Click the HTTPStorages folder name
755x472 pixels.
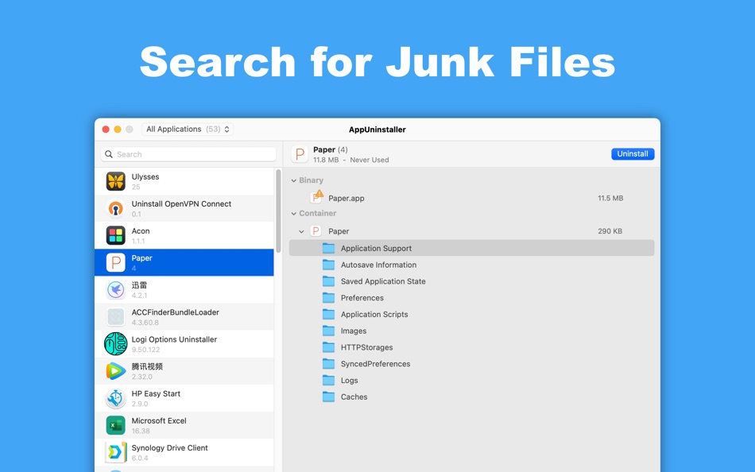(366, 347)
